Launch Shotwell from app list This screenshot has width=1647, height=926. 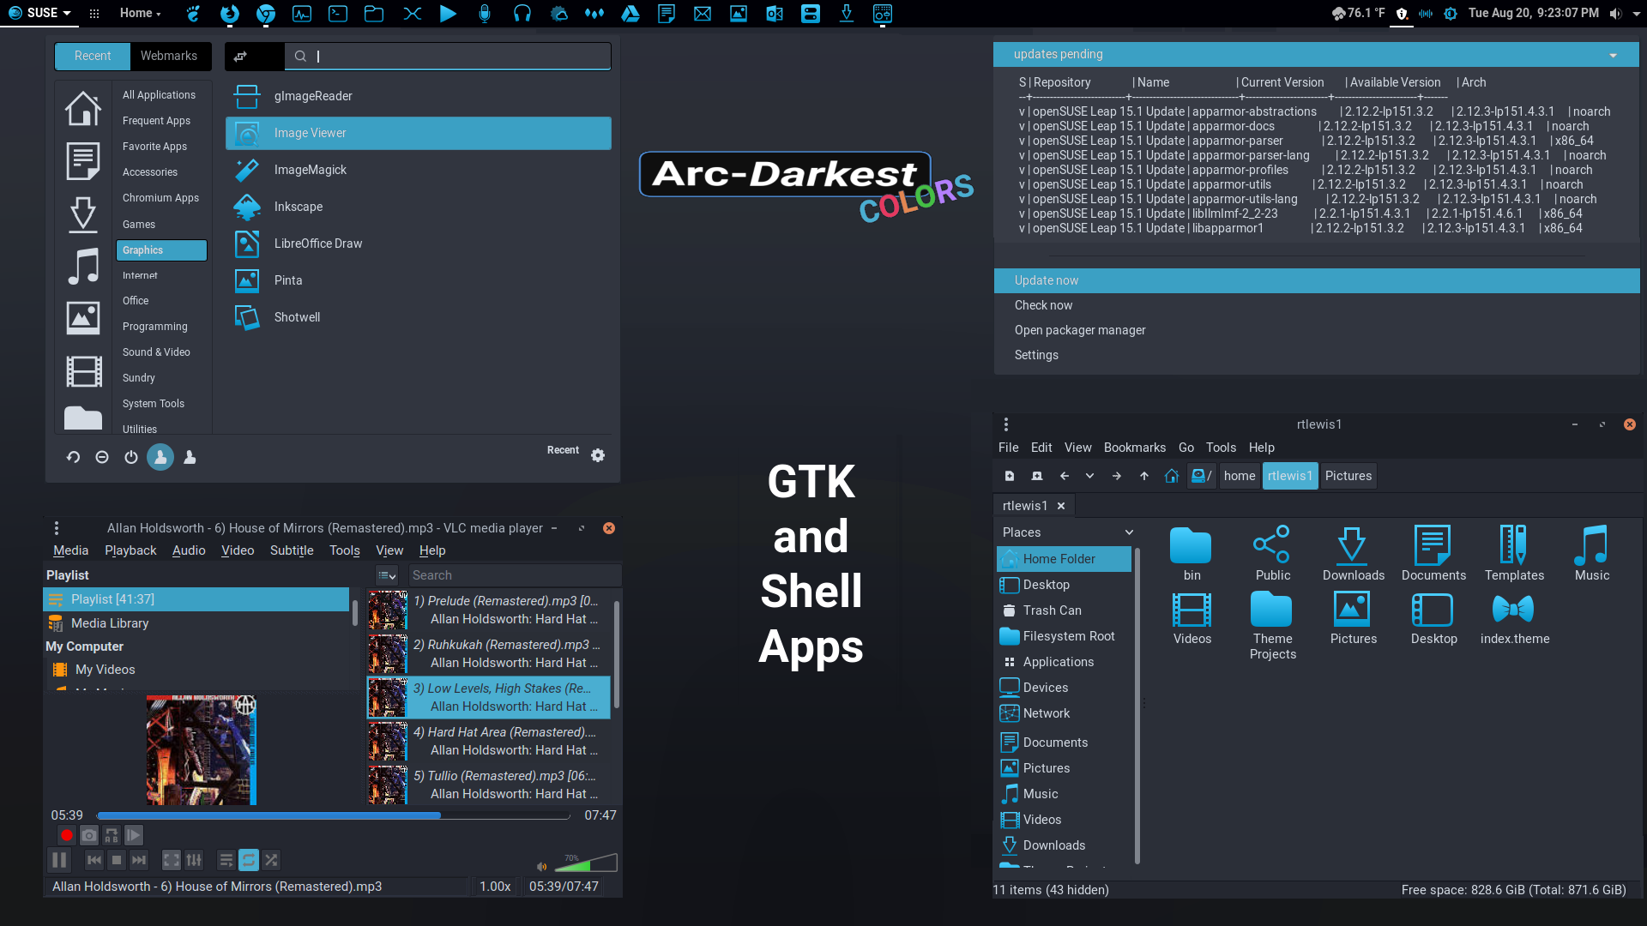pos(419,317)
